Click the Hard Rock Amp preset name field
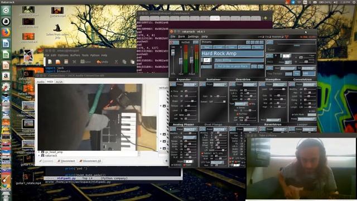 pos(232,54)
